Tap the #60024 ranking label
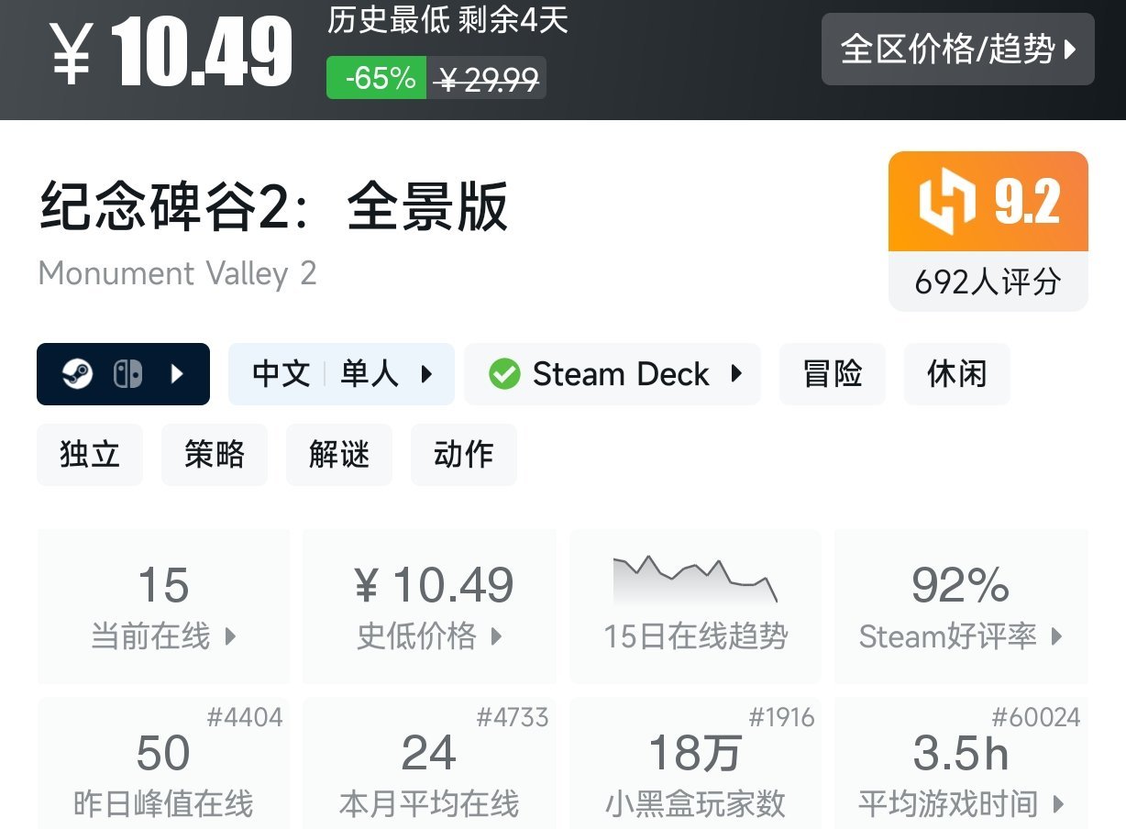This screenshot has width=1126, height=829. click(1036, 717)
